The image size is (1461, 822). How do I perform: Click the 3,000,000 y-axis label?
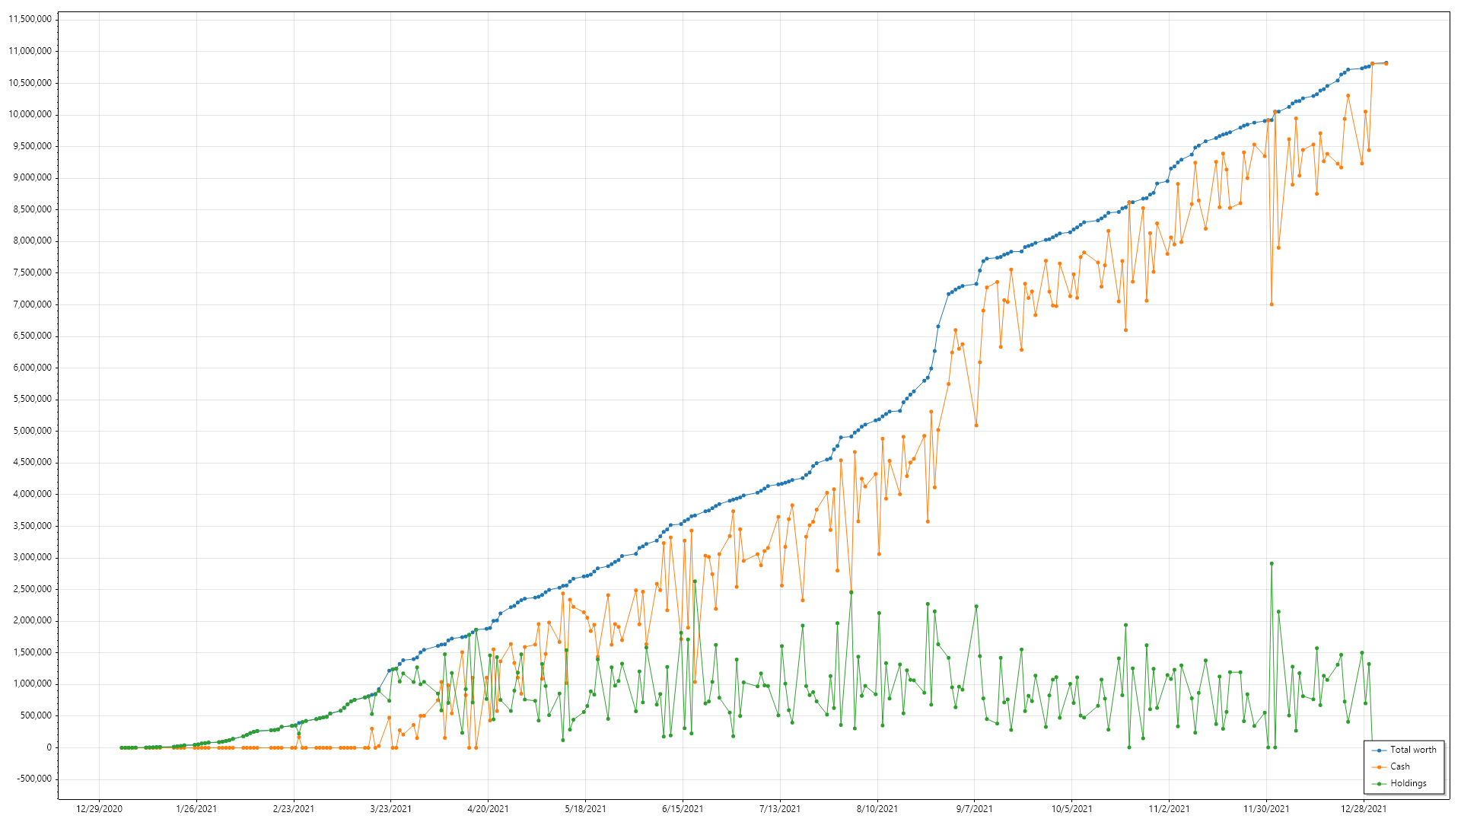[33, 557]
